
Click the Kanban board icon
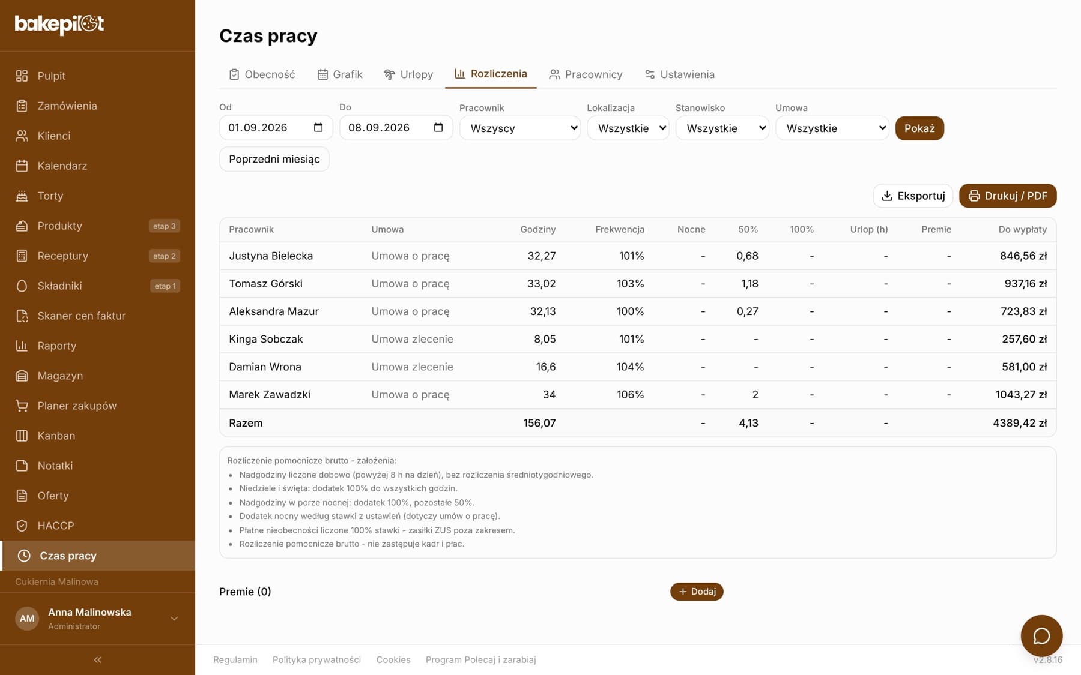[x=22, y=436]
